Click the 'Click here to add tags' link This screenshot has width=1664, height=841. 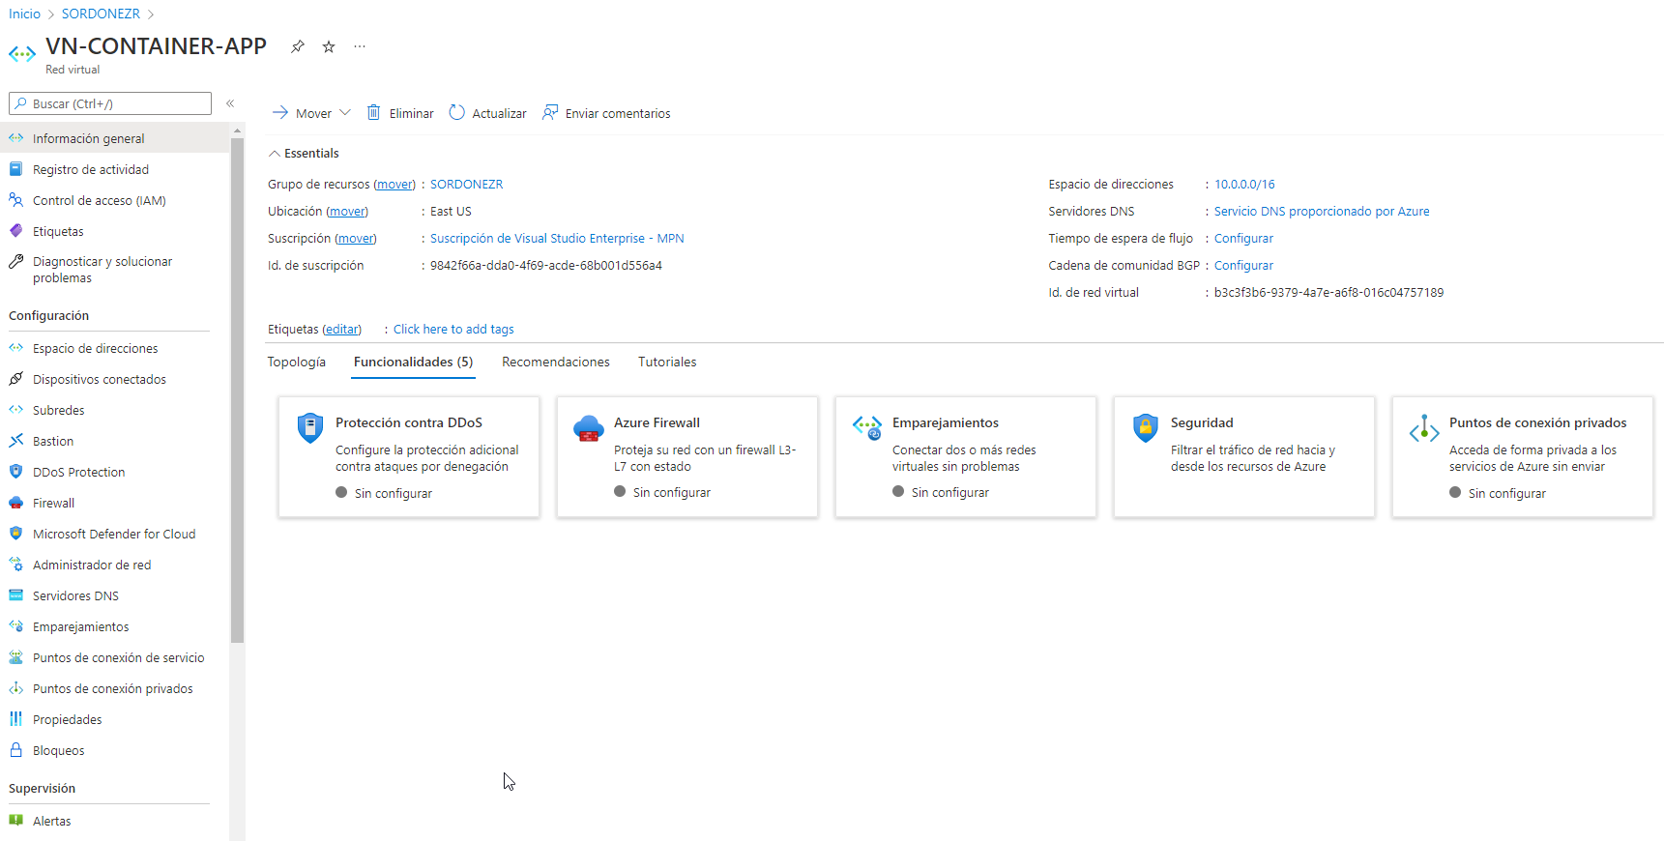[453, 329]
